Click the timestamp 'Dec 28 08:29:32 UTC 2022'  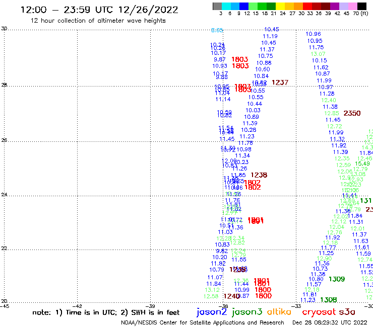[x=330, y=322]
